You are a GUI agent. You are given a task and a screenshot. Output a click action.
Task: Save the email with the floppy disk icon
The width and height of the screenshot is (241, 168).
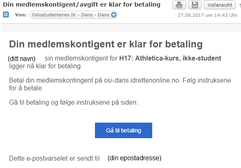195,5
